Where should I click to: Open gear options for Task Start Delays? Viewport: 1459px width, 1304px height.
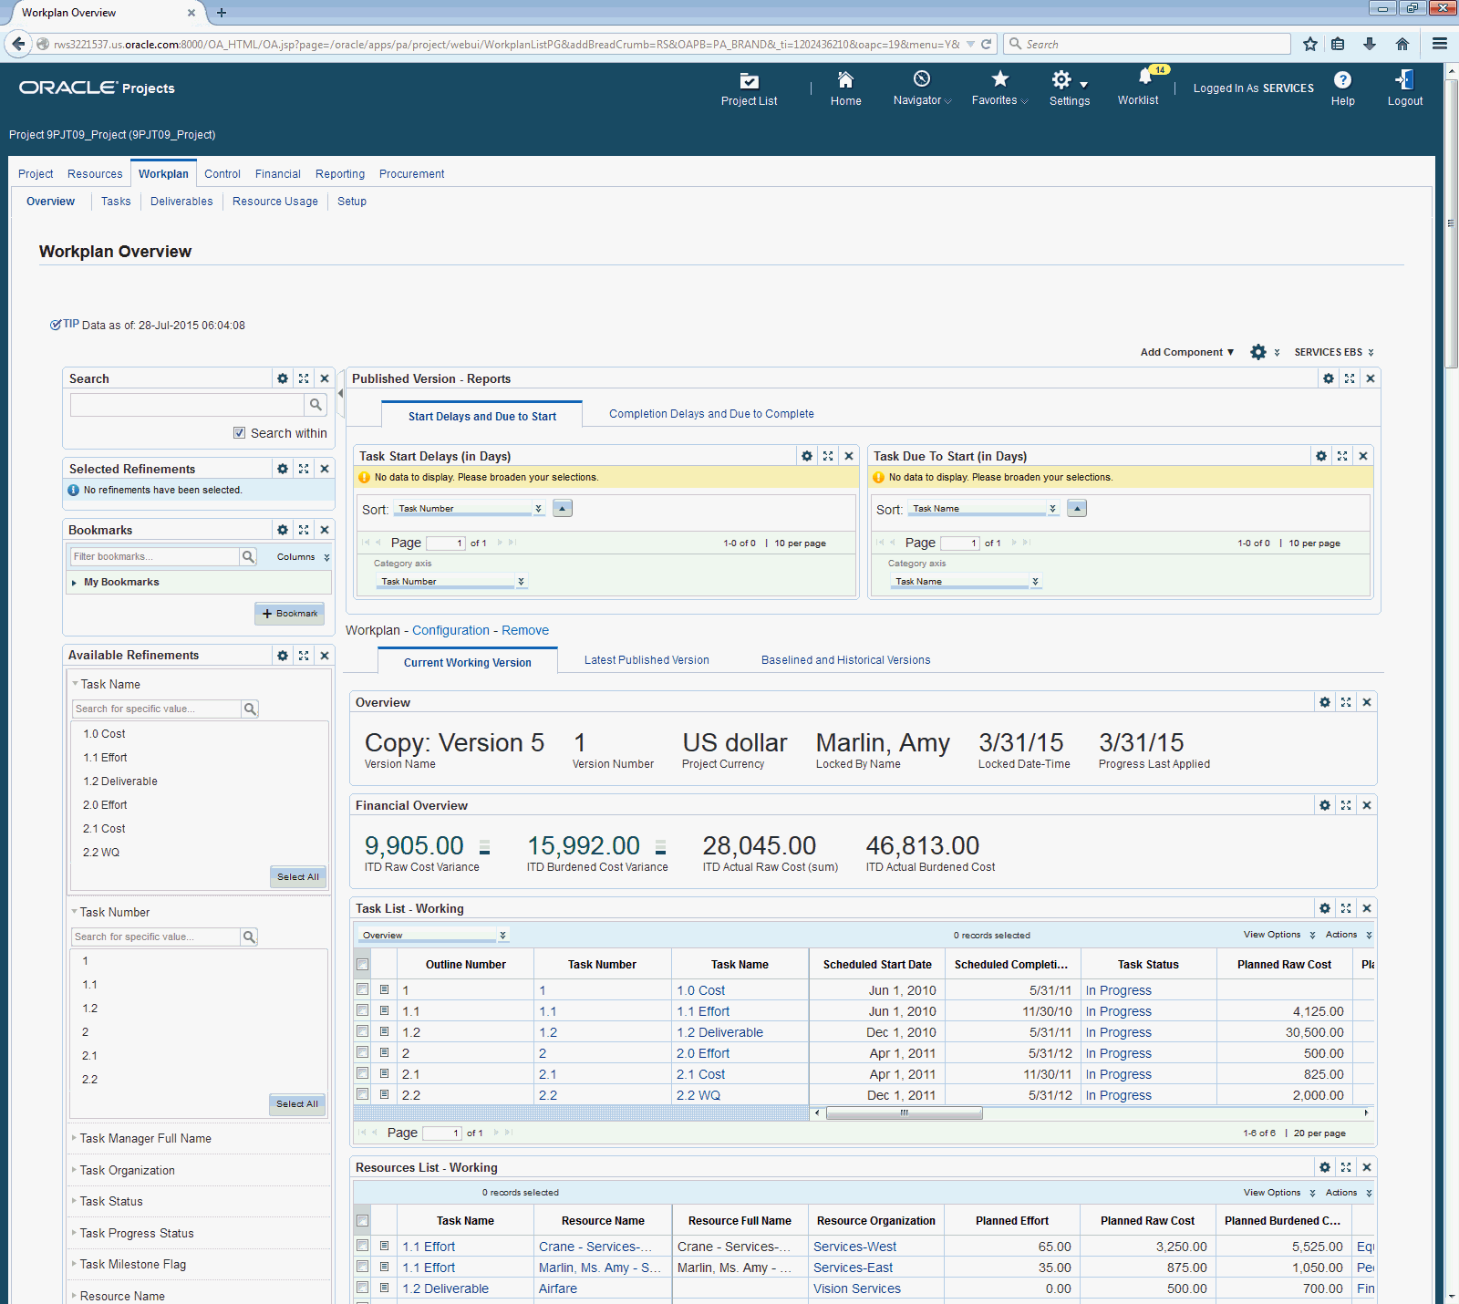pyautogui.click(x=807, y=456)
